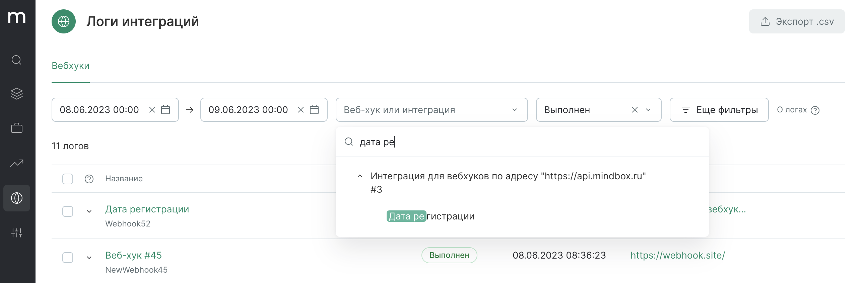Click the magnifier icon in dropdown search
This screenshot has height=283, width=861.
[349, 142]
